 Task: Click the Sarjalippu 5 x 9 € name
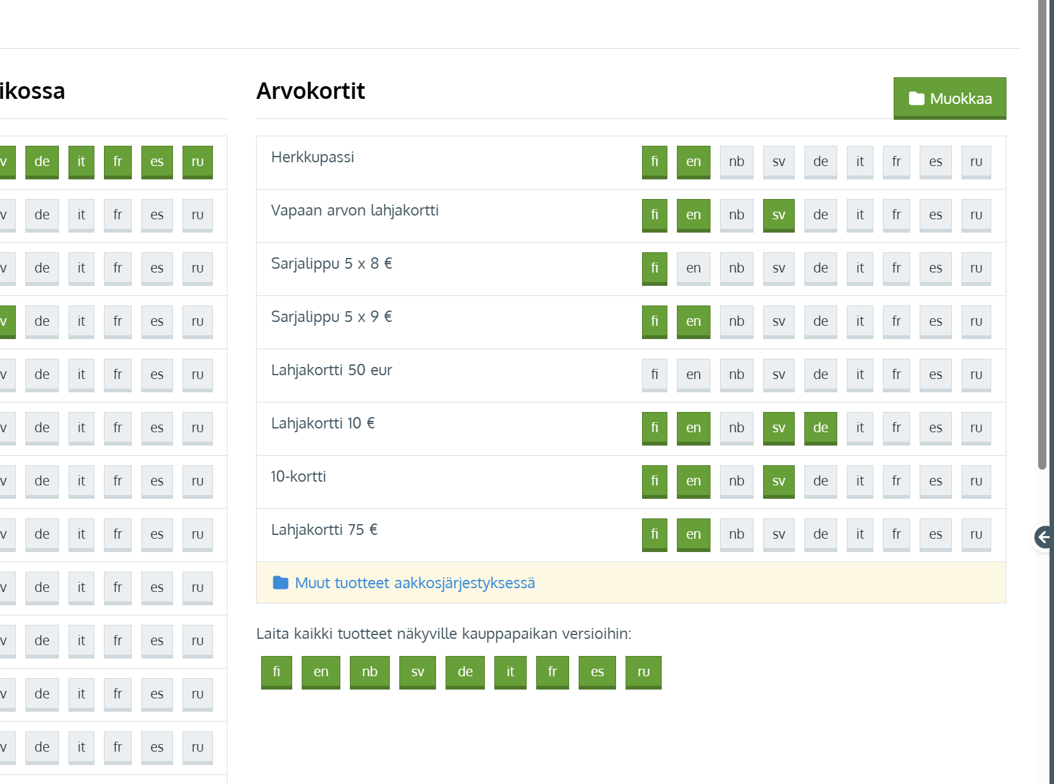[331, 317]
